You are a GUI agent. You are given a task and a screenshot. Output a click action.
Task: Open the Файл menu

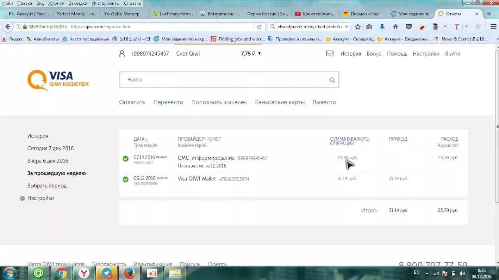click(7, 3)
